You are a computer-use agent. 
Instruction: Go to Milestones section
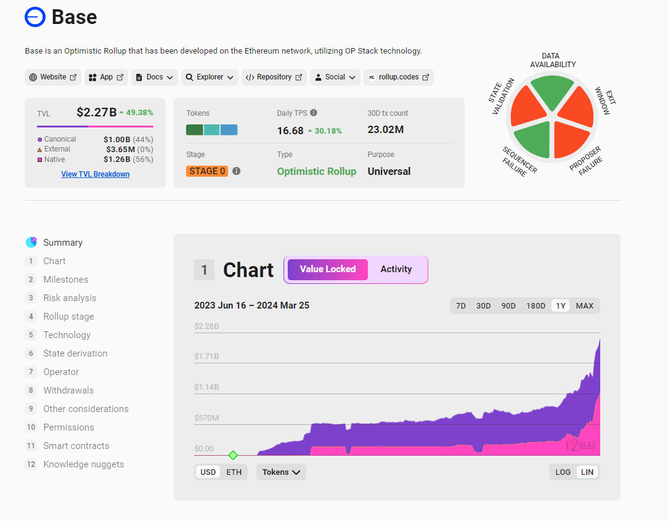tap(65, 279)
